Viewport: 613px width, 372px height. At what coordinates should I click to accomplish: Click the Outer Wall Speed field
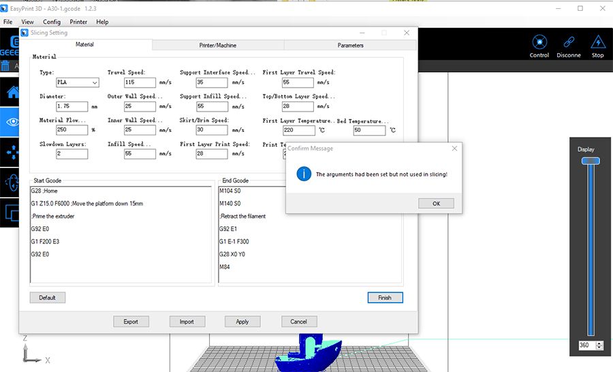[x=140, y=106]
